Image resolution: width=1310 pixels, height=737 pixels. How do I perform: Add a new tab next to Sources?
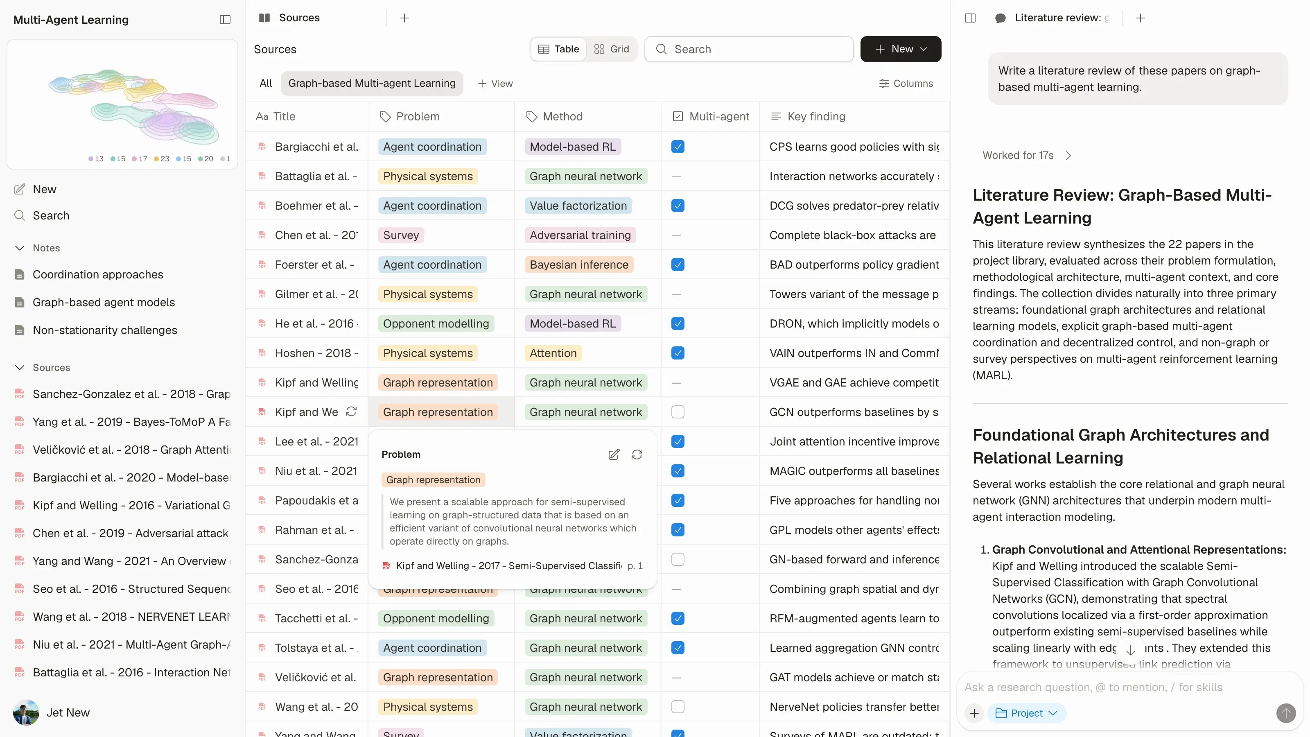tap(404, 18)
